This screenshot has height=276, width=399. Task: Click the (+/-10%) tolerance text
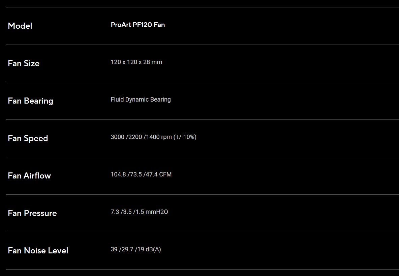(x=185, y=137)
